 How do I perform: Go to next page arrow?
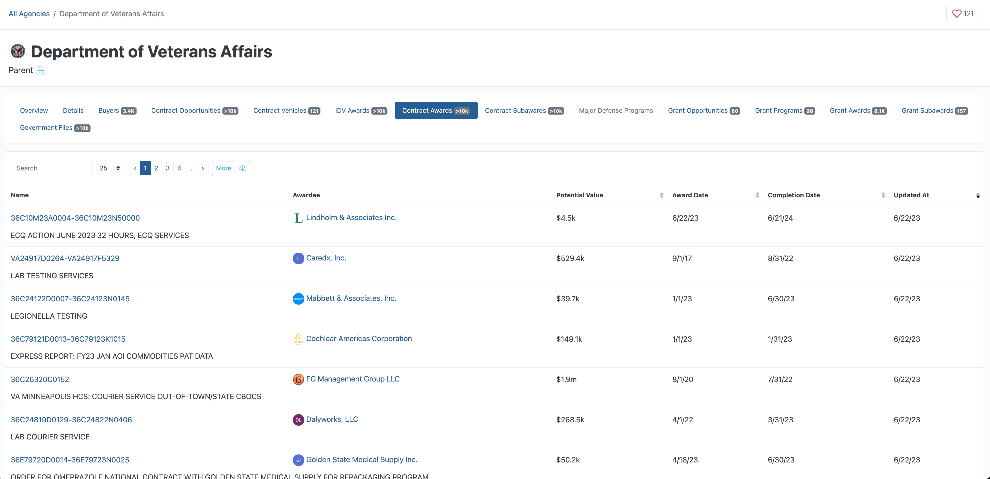coord(203,168)
